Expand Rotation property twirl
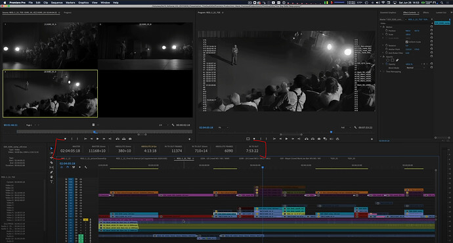 pyautogui.click(x=383, y=45)
